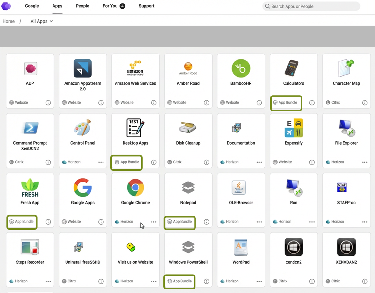Launch Google Chrome icon

pos(135,187)
